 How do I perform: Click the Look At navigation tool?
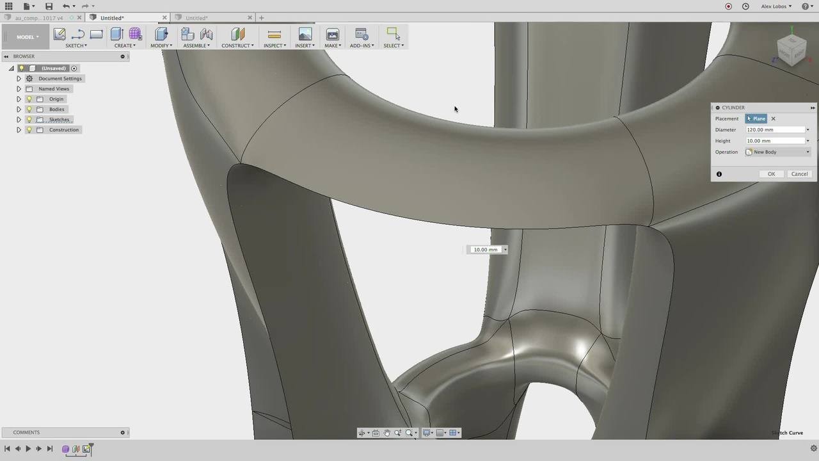point(376,433)
